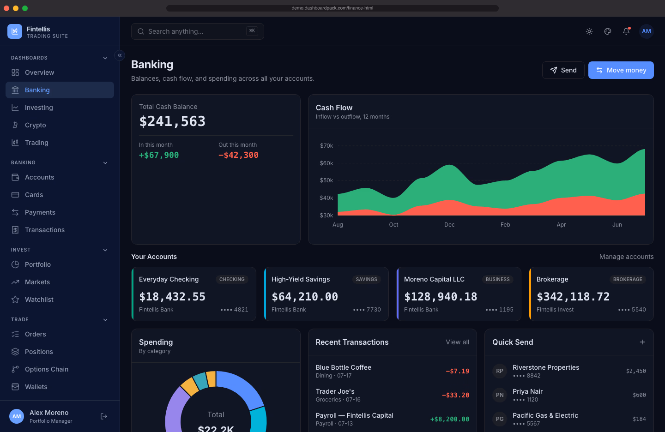Click the Investing chart icon
This screenshot has height=432, width=665.
[15, 108]
